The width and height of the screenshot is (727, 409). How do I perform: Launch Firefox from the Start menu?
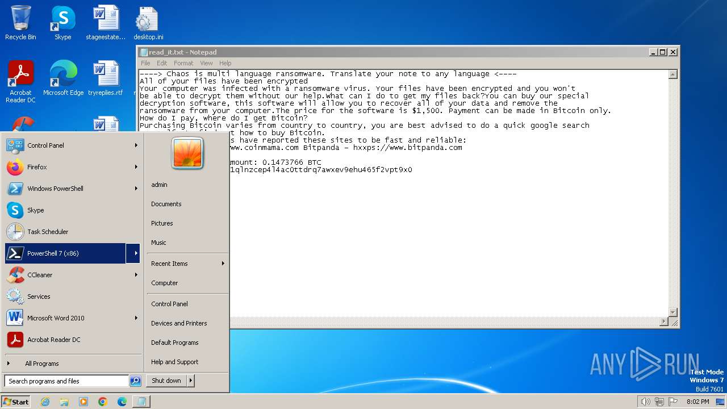point(72,167)
